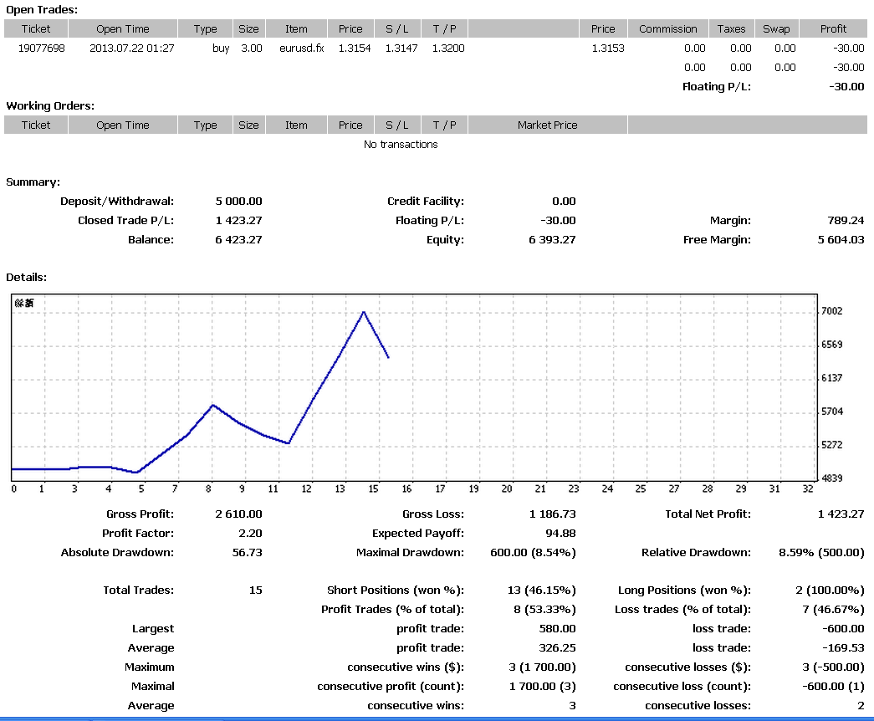
Task: Click the 'Open Trades:' section heading
Action: 42,10
